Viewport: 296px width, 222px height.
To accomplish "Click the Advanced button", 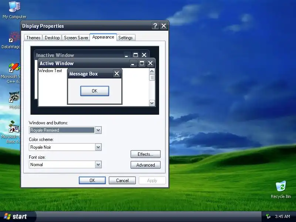I will point(145,165).
